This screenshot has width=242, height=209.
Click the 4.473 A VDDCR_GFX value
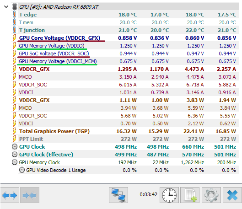click(x=194, y=69)
